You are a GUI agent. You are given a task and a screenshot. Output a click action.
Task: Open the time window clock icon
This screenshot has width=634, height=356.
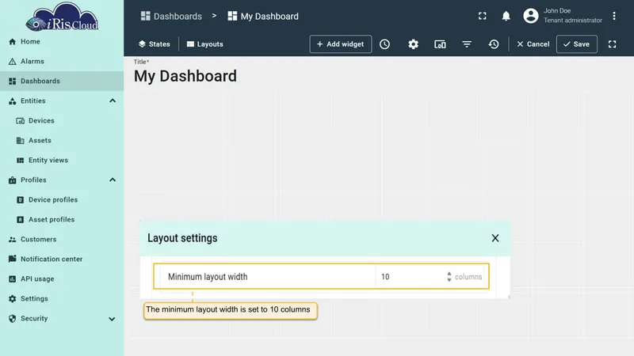[384, 44]
